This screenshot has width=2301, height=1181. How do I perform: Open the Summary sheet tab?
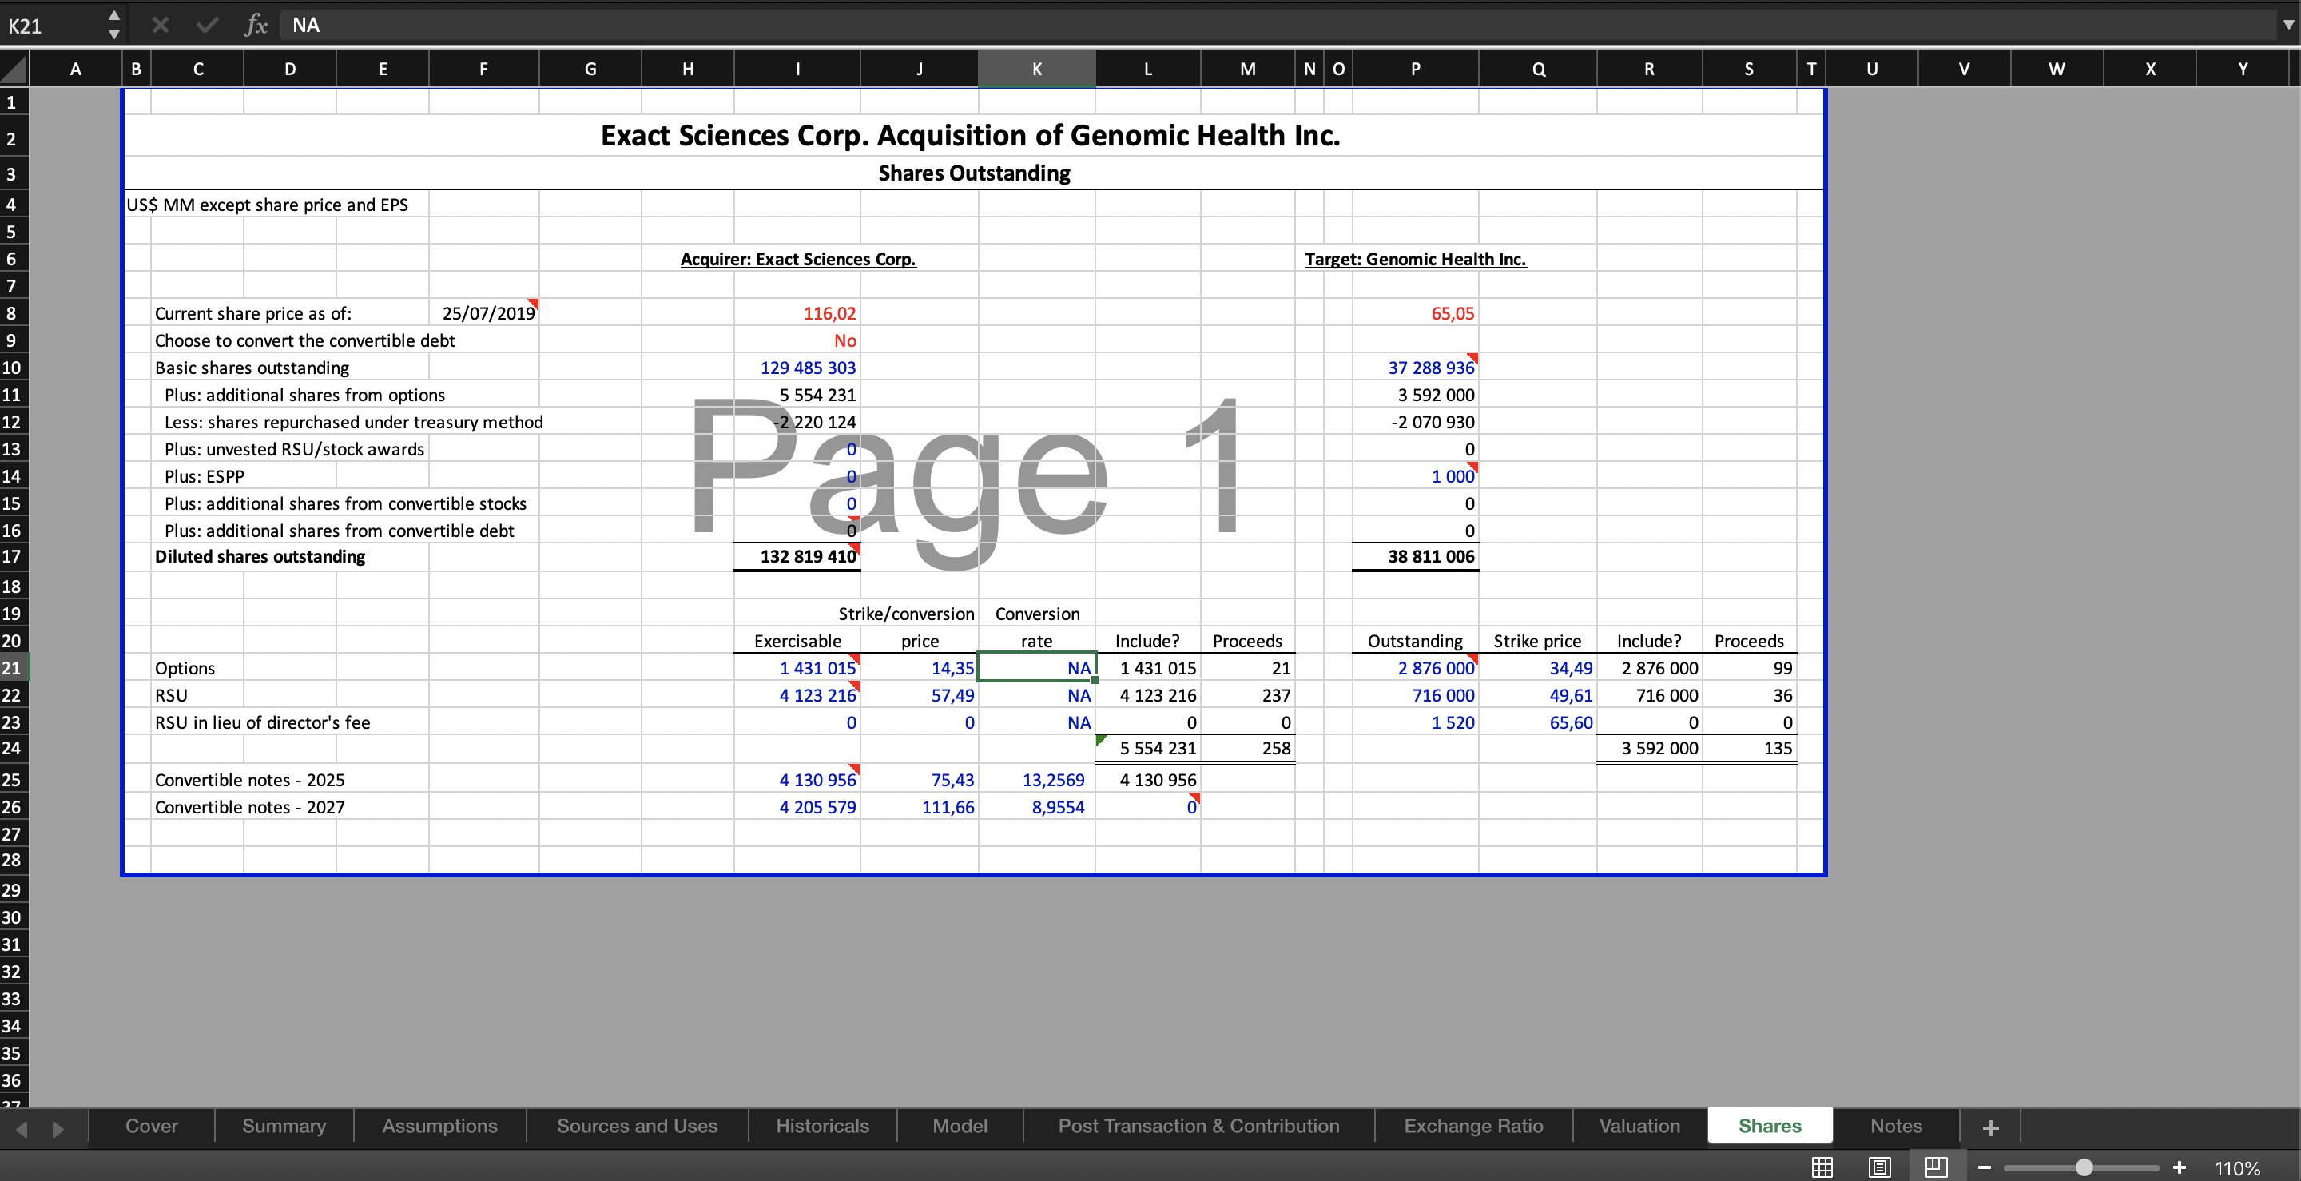pyautogui.click(x=284, y=1126)
